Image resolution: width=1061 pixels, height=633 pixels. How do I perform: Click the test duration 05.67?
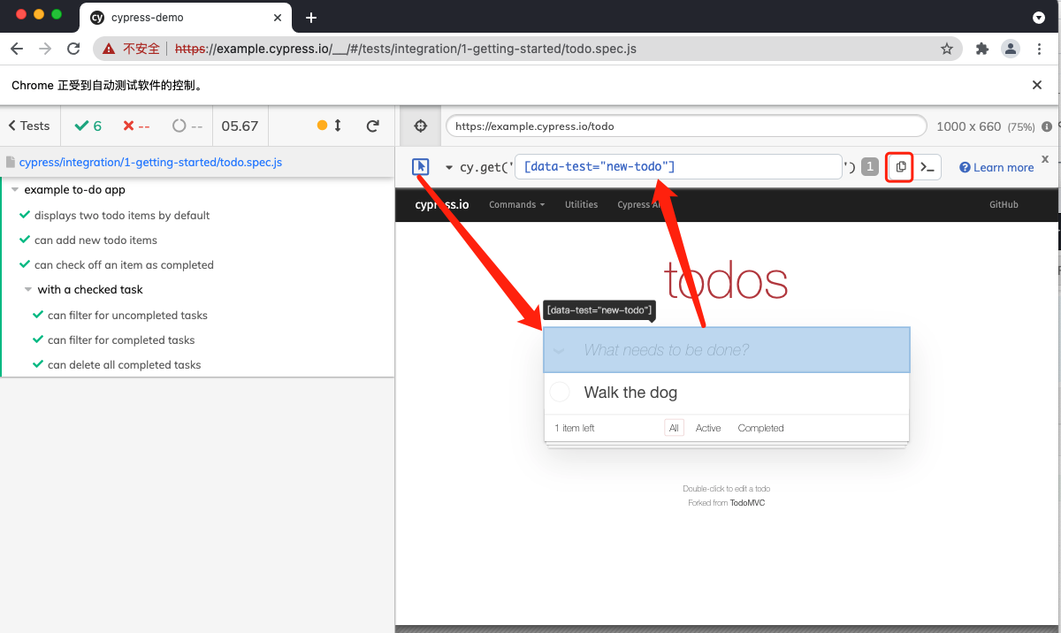click(240, 126)
